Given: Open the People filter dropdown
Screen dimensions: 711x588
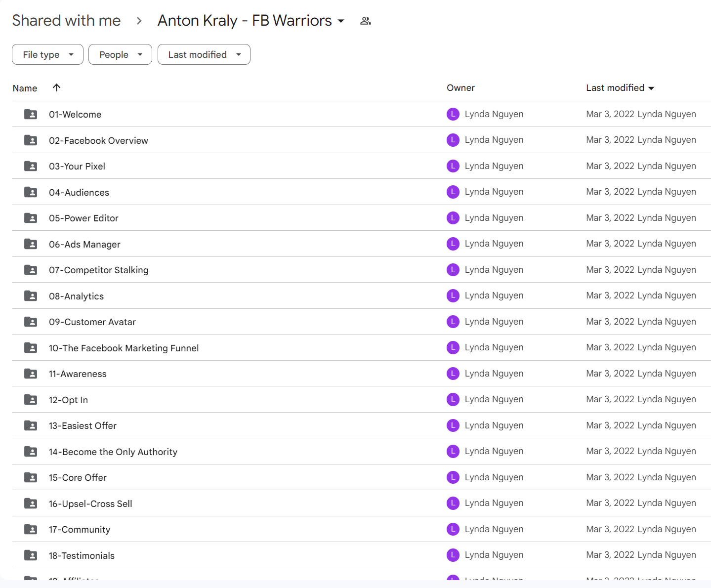Looking at the screenshot, I should [x=120, y=54].
